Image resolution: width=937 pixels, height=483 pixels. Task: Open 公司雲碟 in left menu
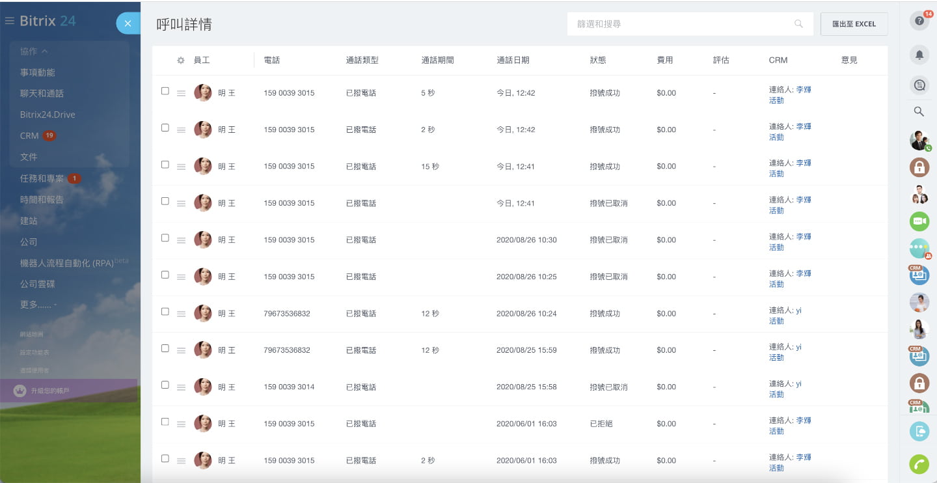(38, 284)
